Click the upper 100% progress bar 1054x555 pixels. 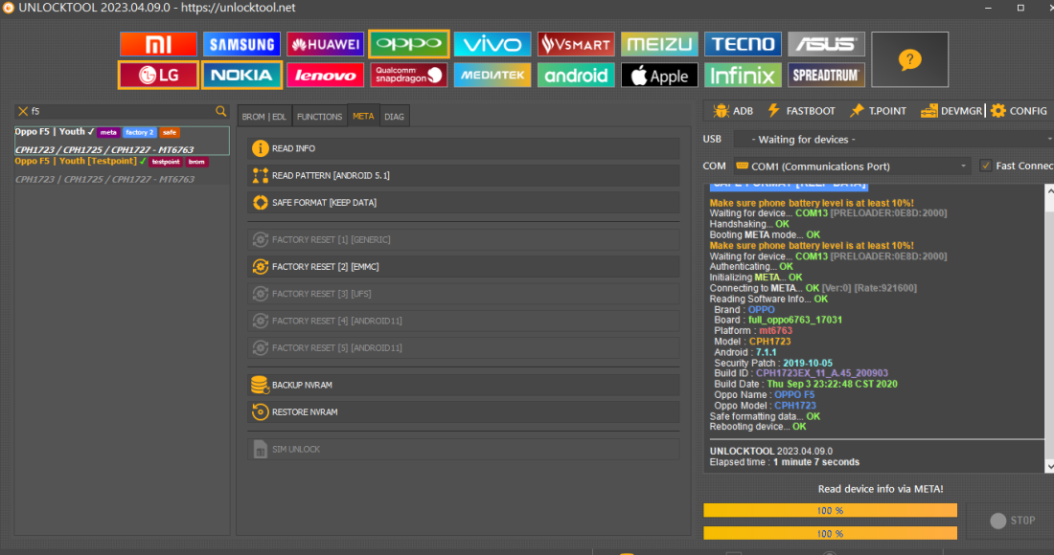[830, 511]
